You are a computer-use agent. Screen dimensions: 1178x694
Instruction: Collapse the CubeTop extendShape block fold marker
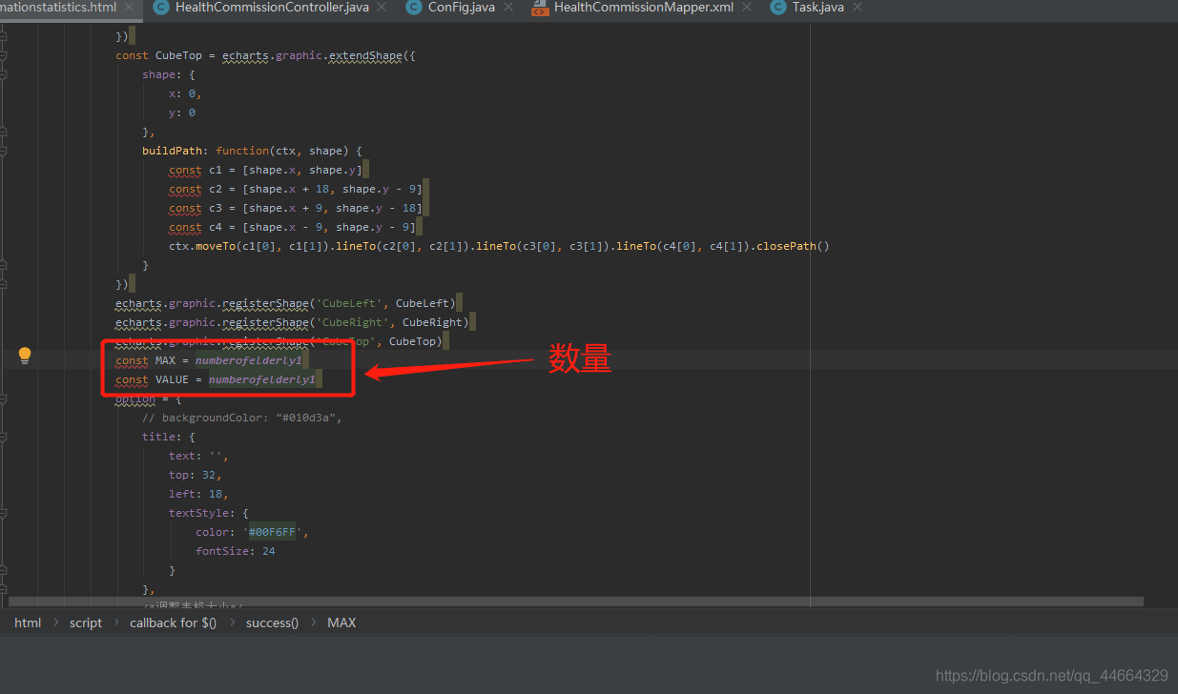tap(4, 55)
